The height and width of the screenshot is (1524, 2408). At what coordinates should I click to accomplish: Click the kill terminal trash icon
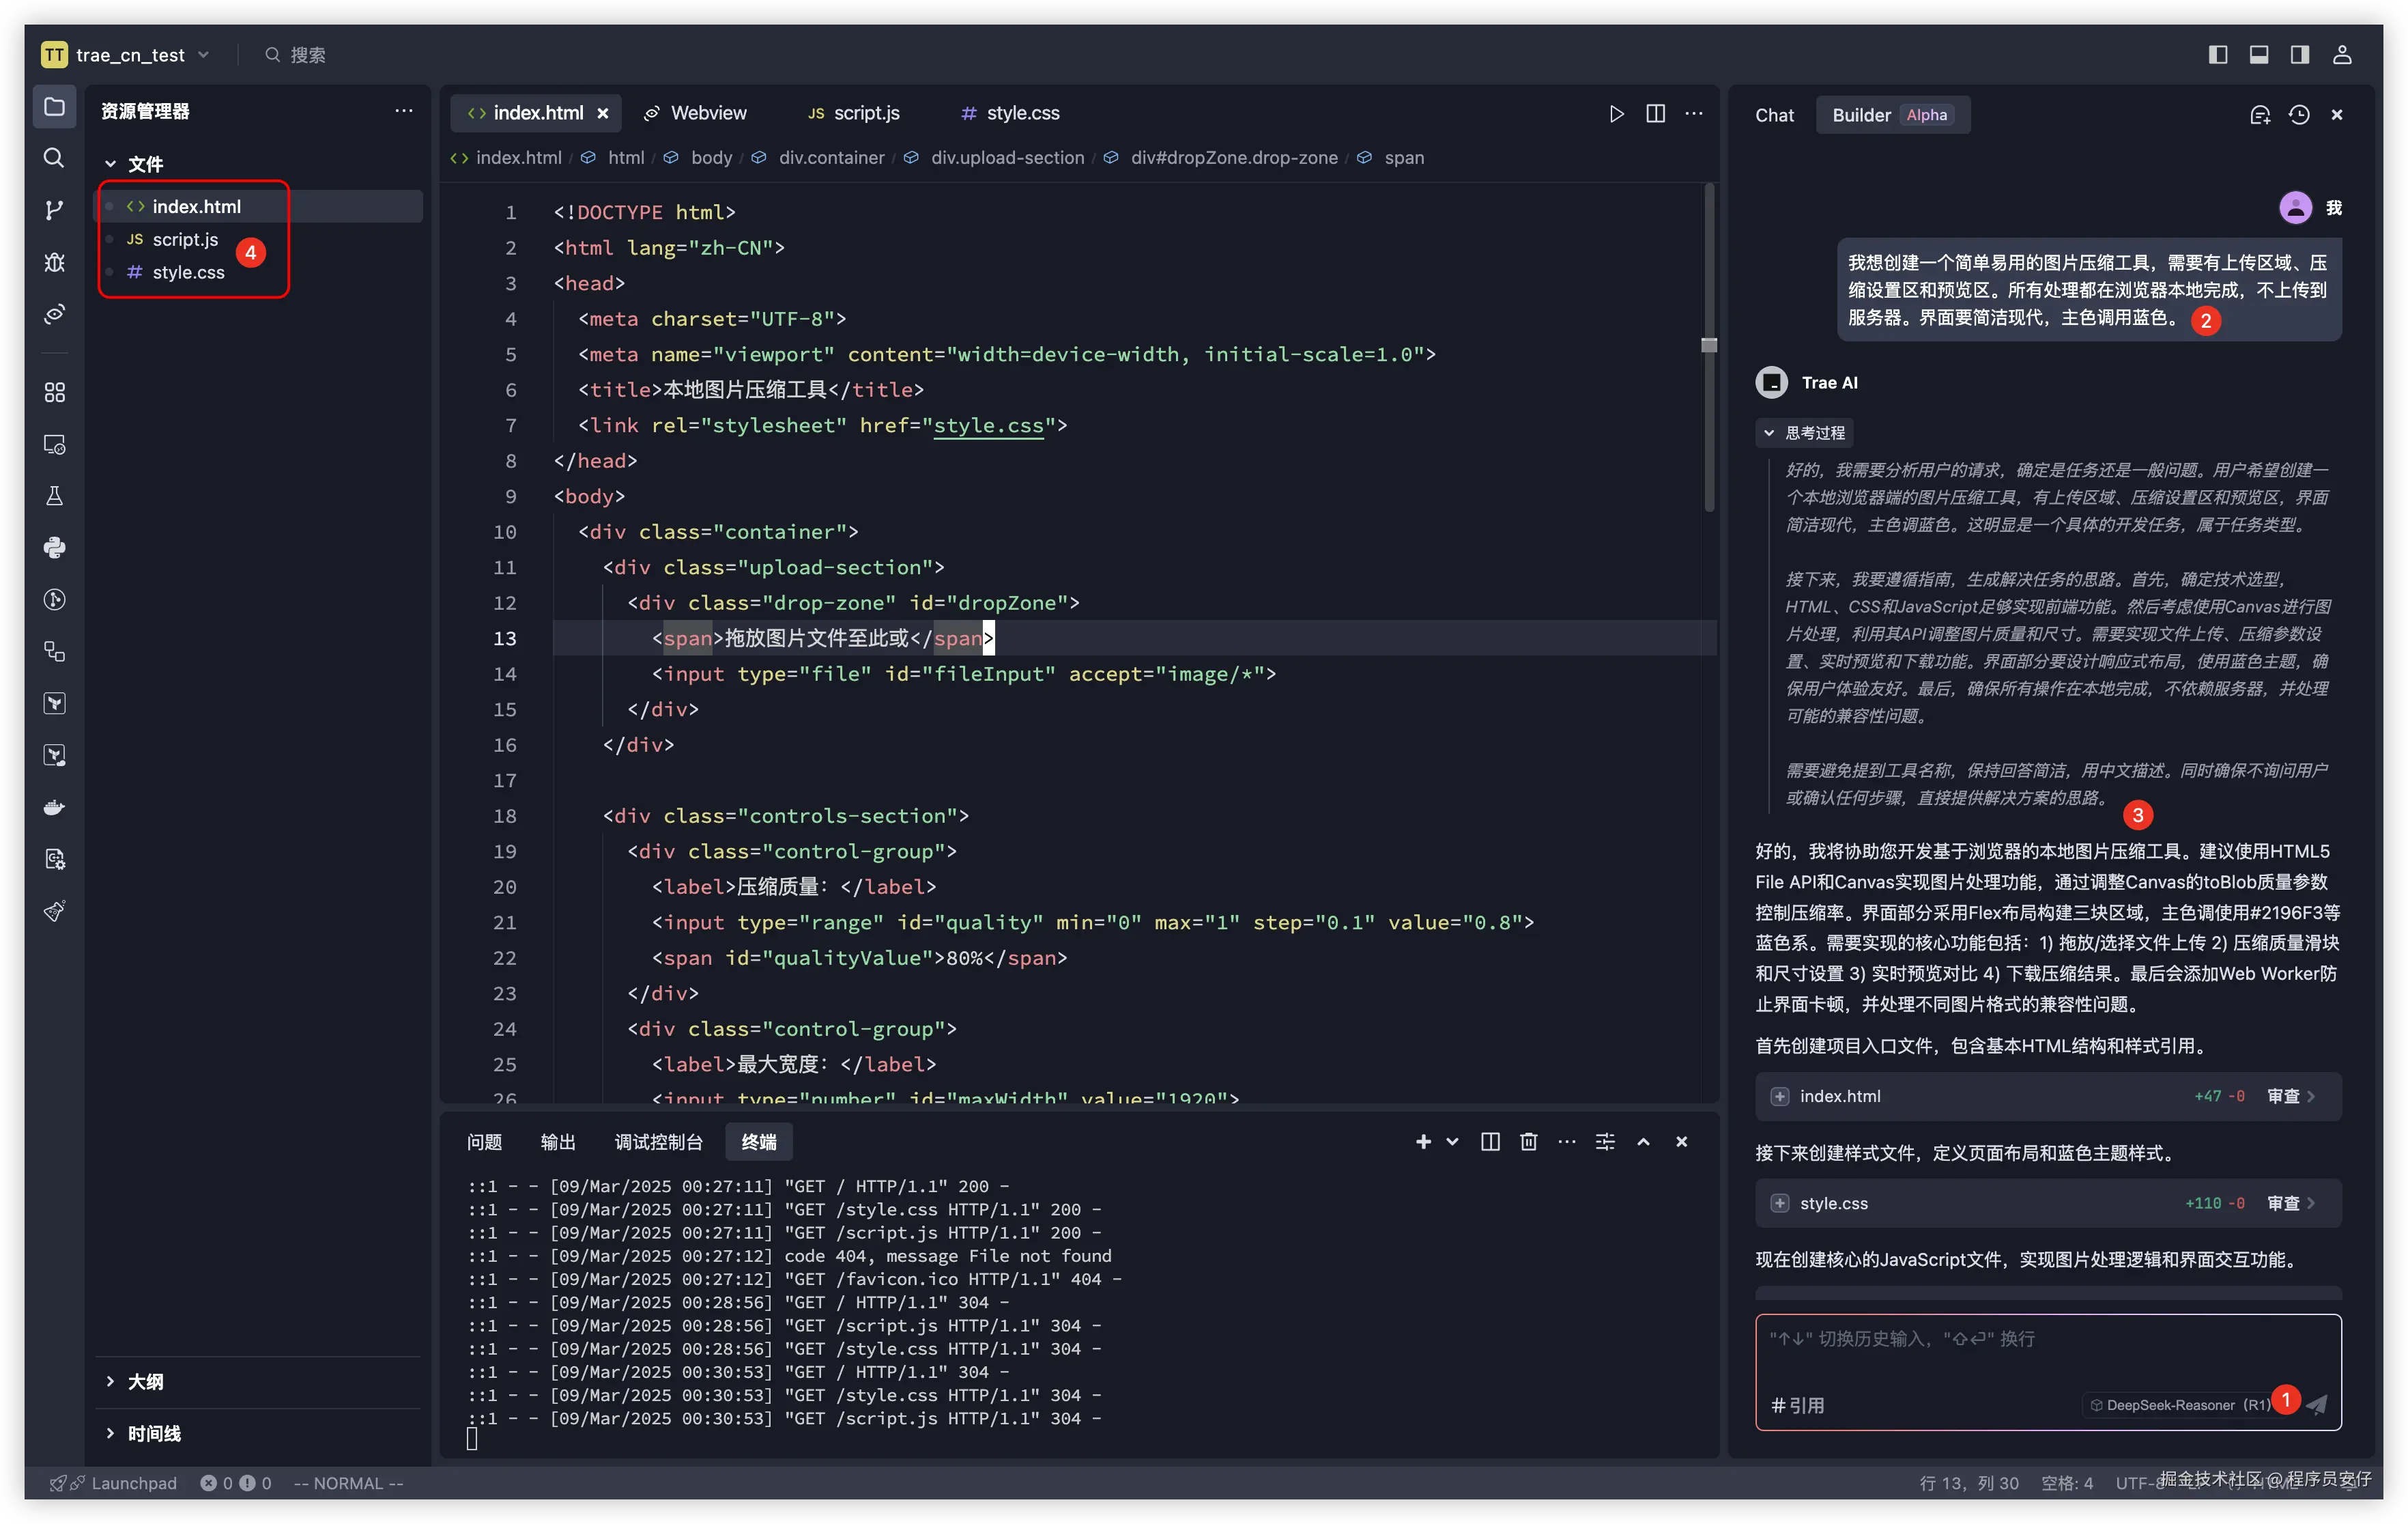click(1528, 1142)
